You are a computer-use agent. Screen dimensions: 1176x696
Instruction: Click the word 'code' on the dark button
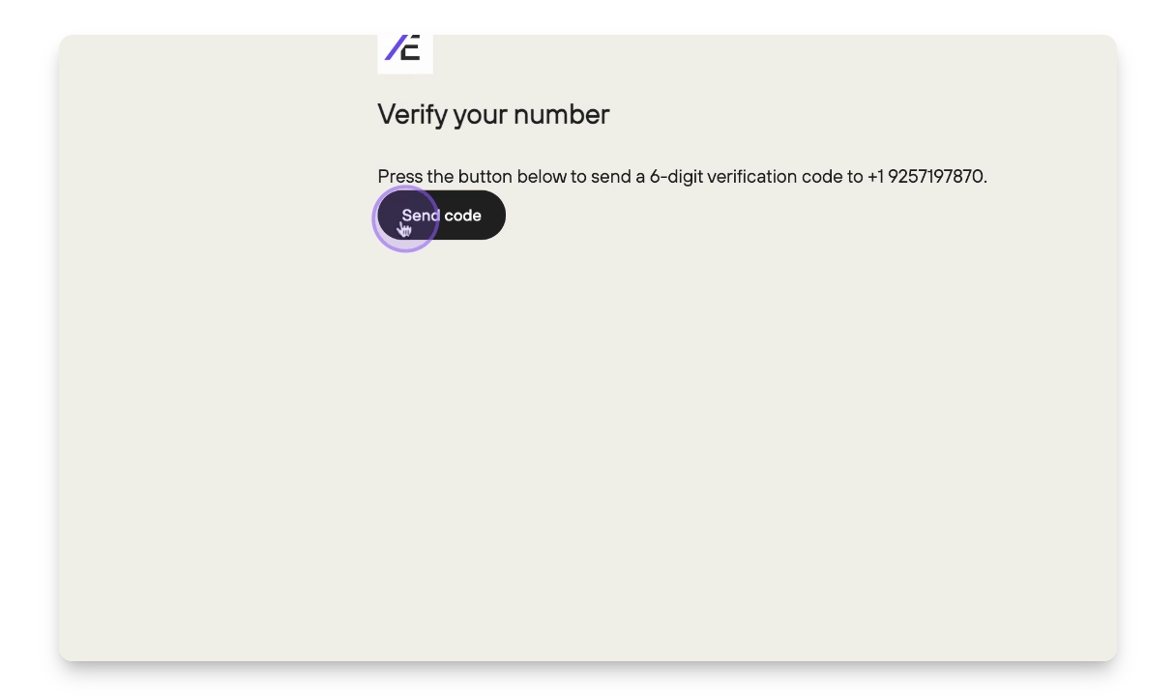(x=463, y=216)
